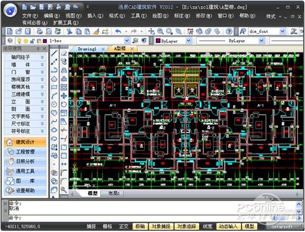Click the layer color swatch beside 1-bwc
This screenshot has height=232, width=305.
click(x=45, y=41)
